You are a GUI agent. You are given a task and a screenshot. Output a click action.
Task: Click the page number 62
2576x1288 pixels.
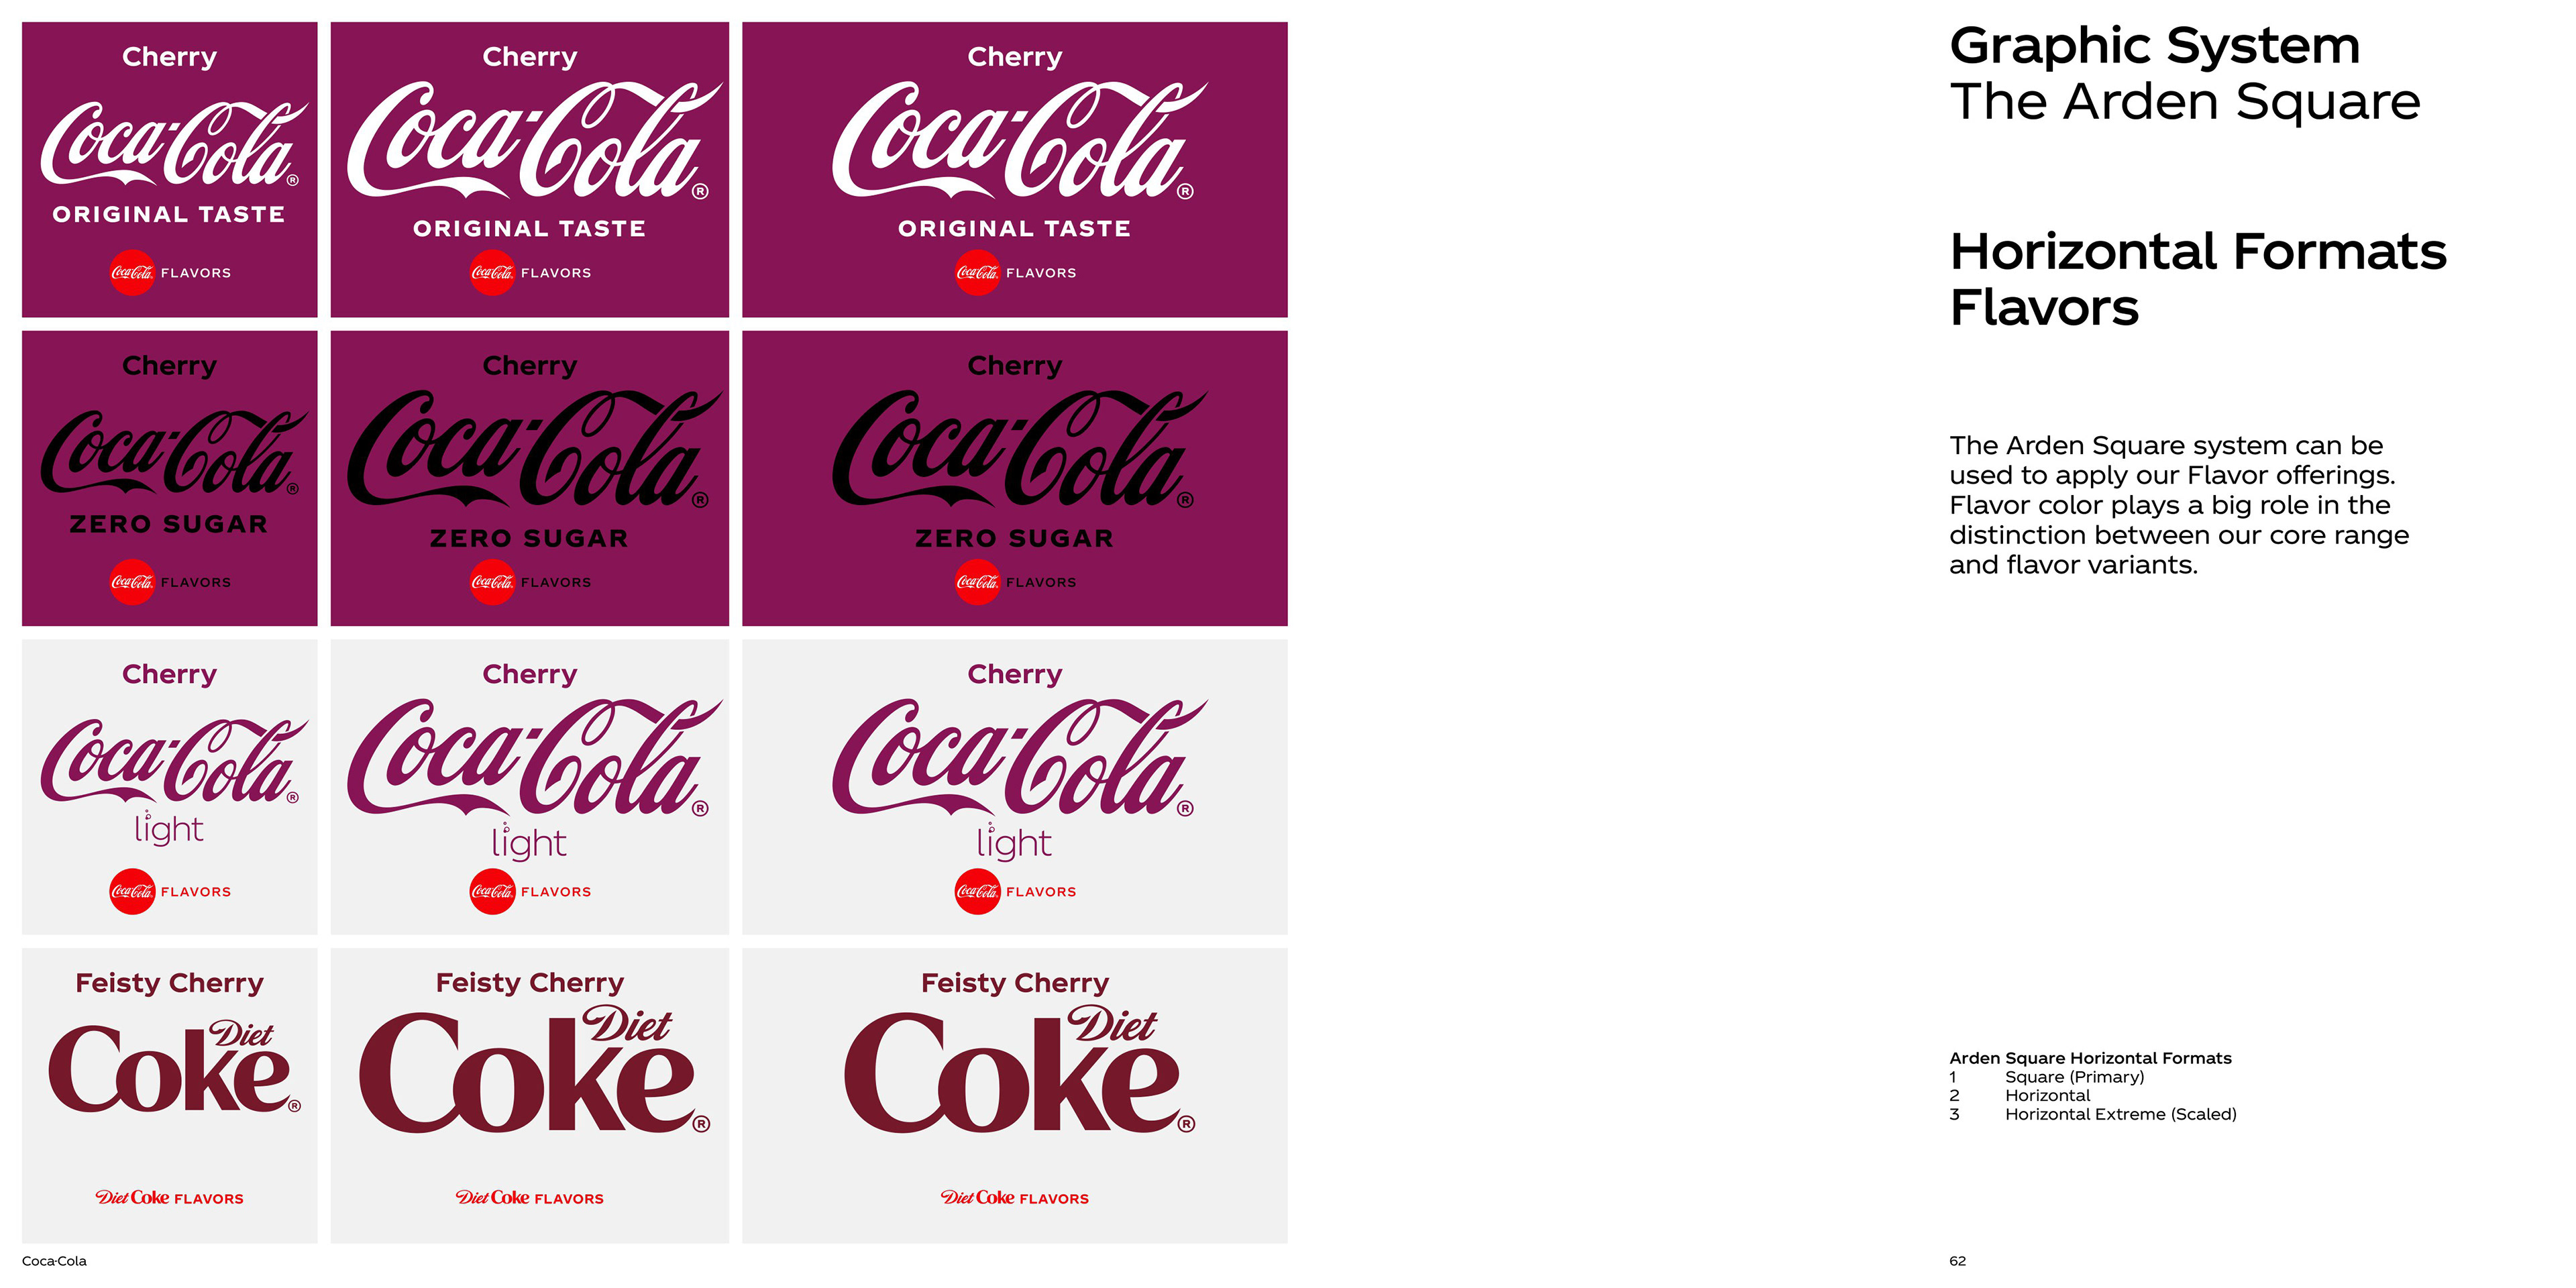(x=1957, y=1261)
